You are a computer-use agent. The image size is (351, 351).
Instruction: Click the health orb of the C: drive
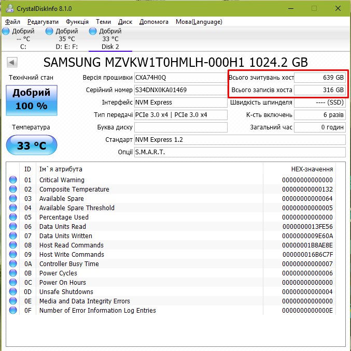pos(6,31)
